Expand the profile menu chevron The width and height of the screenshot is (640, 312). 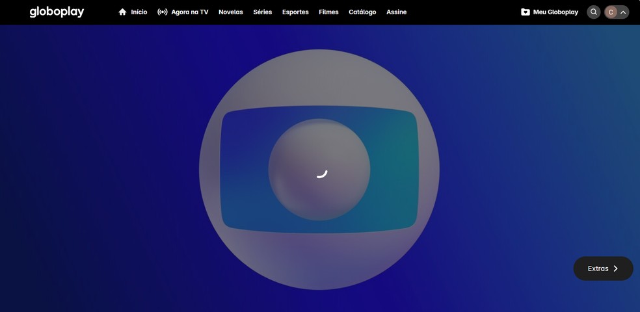coord(623,12)
